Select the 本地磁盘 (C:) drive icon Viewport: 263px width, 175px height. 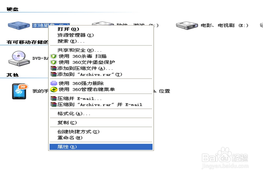click(18, 25)
